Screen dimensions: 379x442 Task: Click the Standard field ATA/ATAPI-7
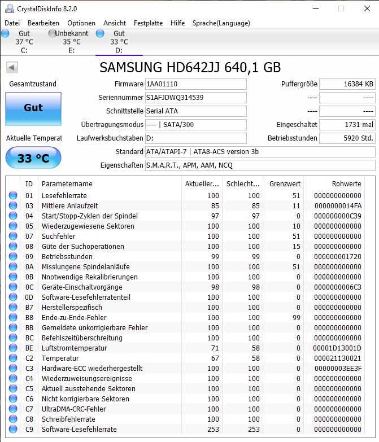point(260,152)
